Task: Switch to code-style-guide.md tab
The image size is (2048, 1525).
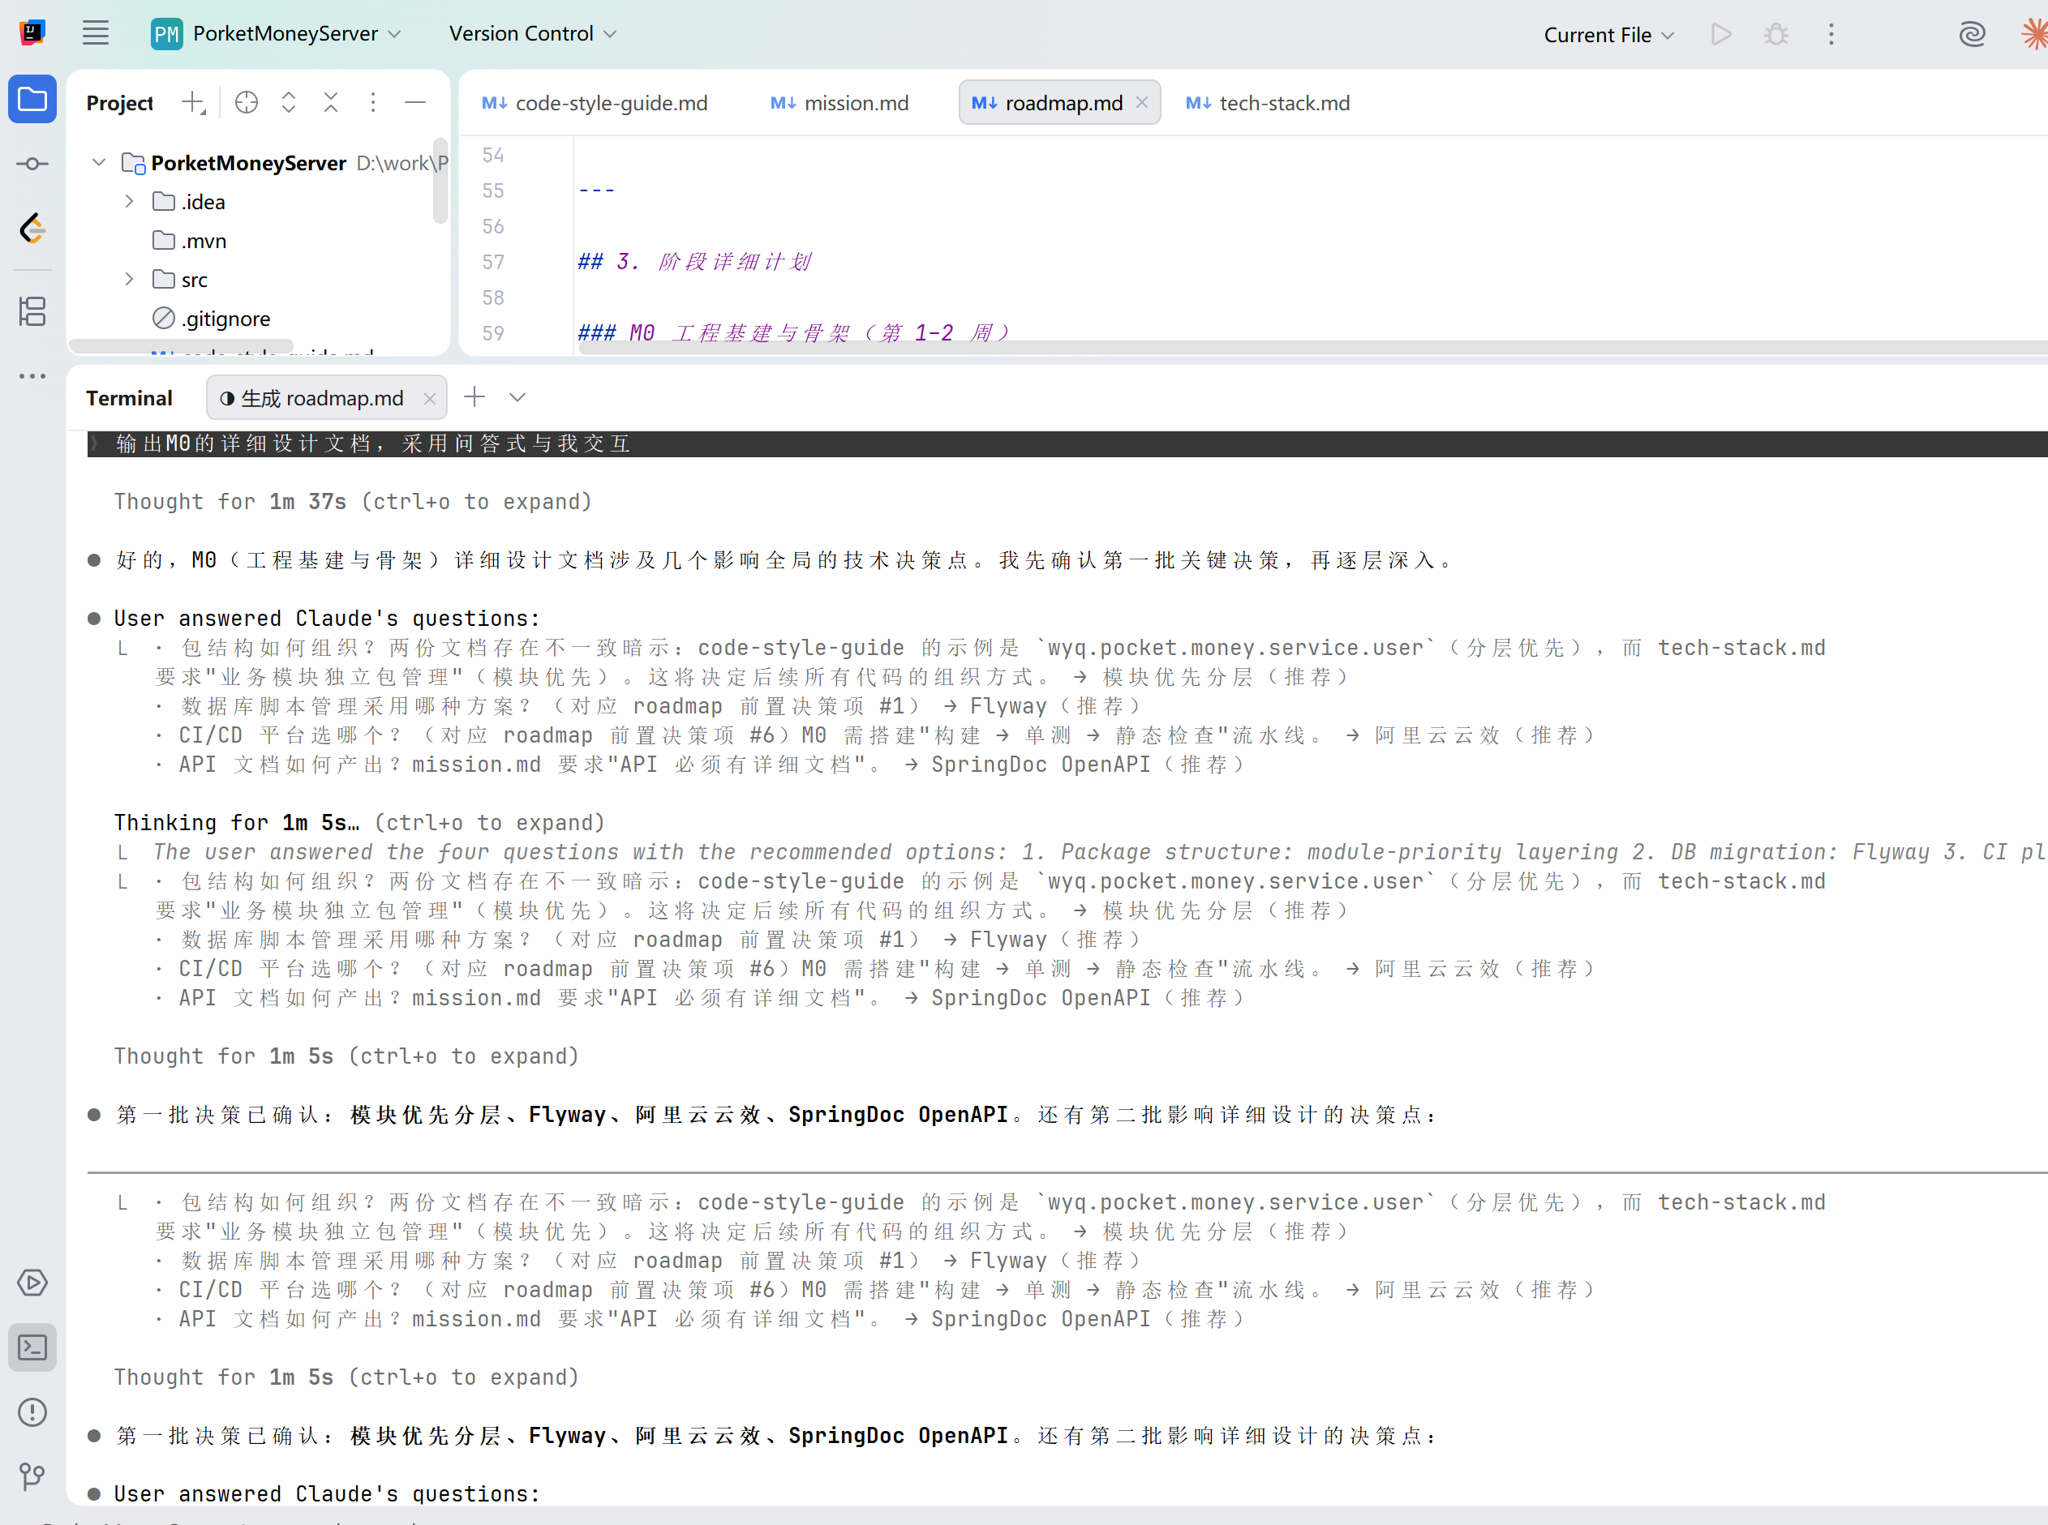Action: (x=595, y=102)
